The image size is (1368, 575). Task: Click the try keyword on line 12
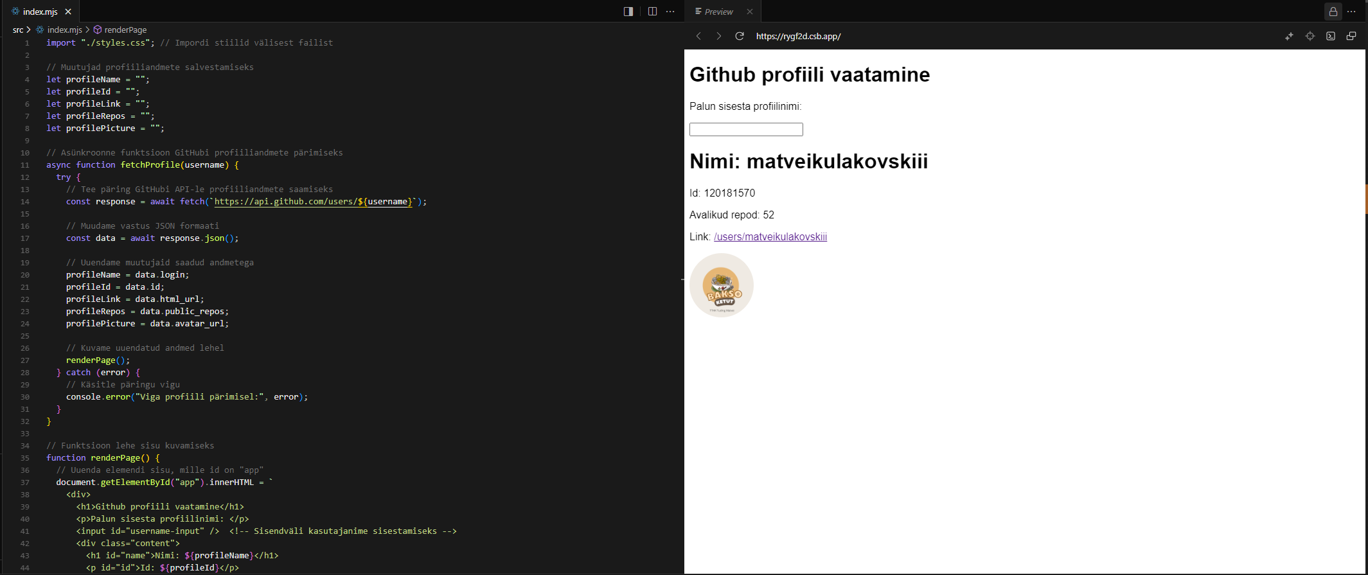pos(63,177)
